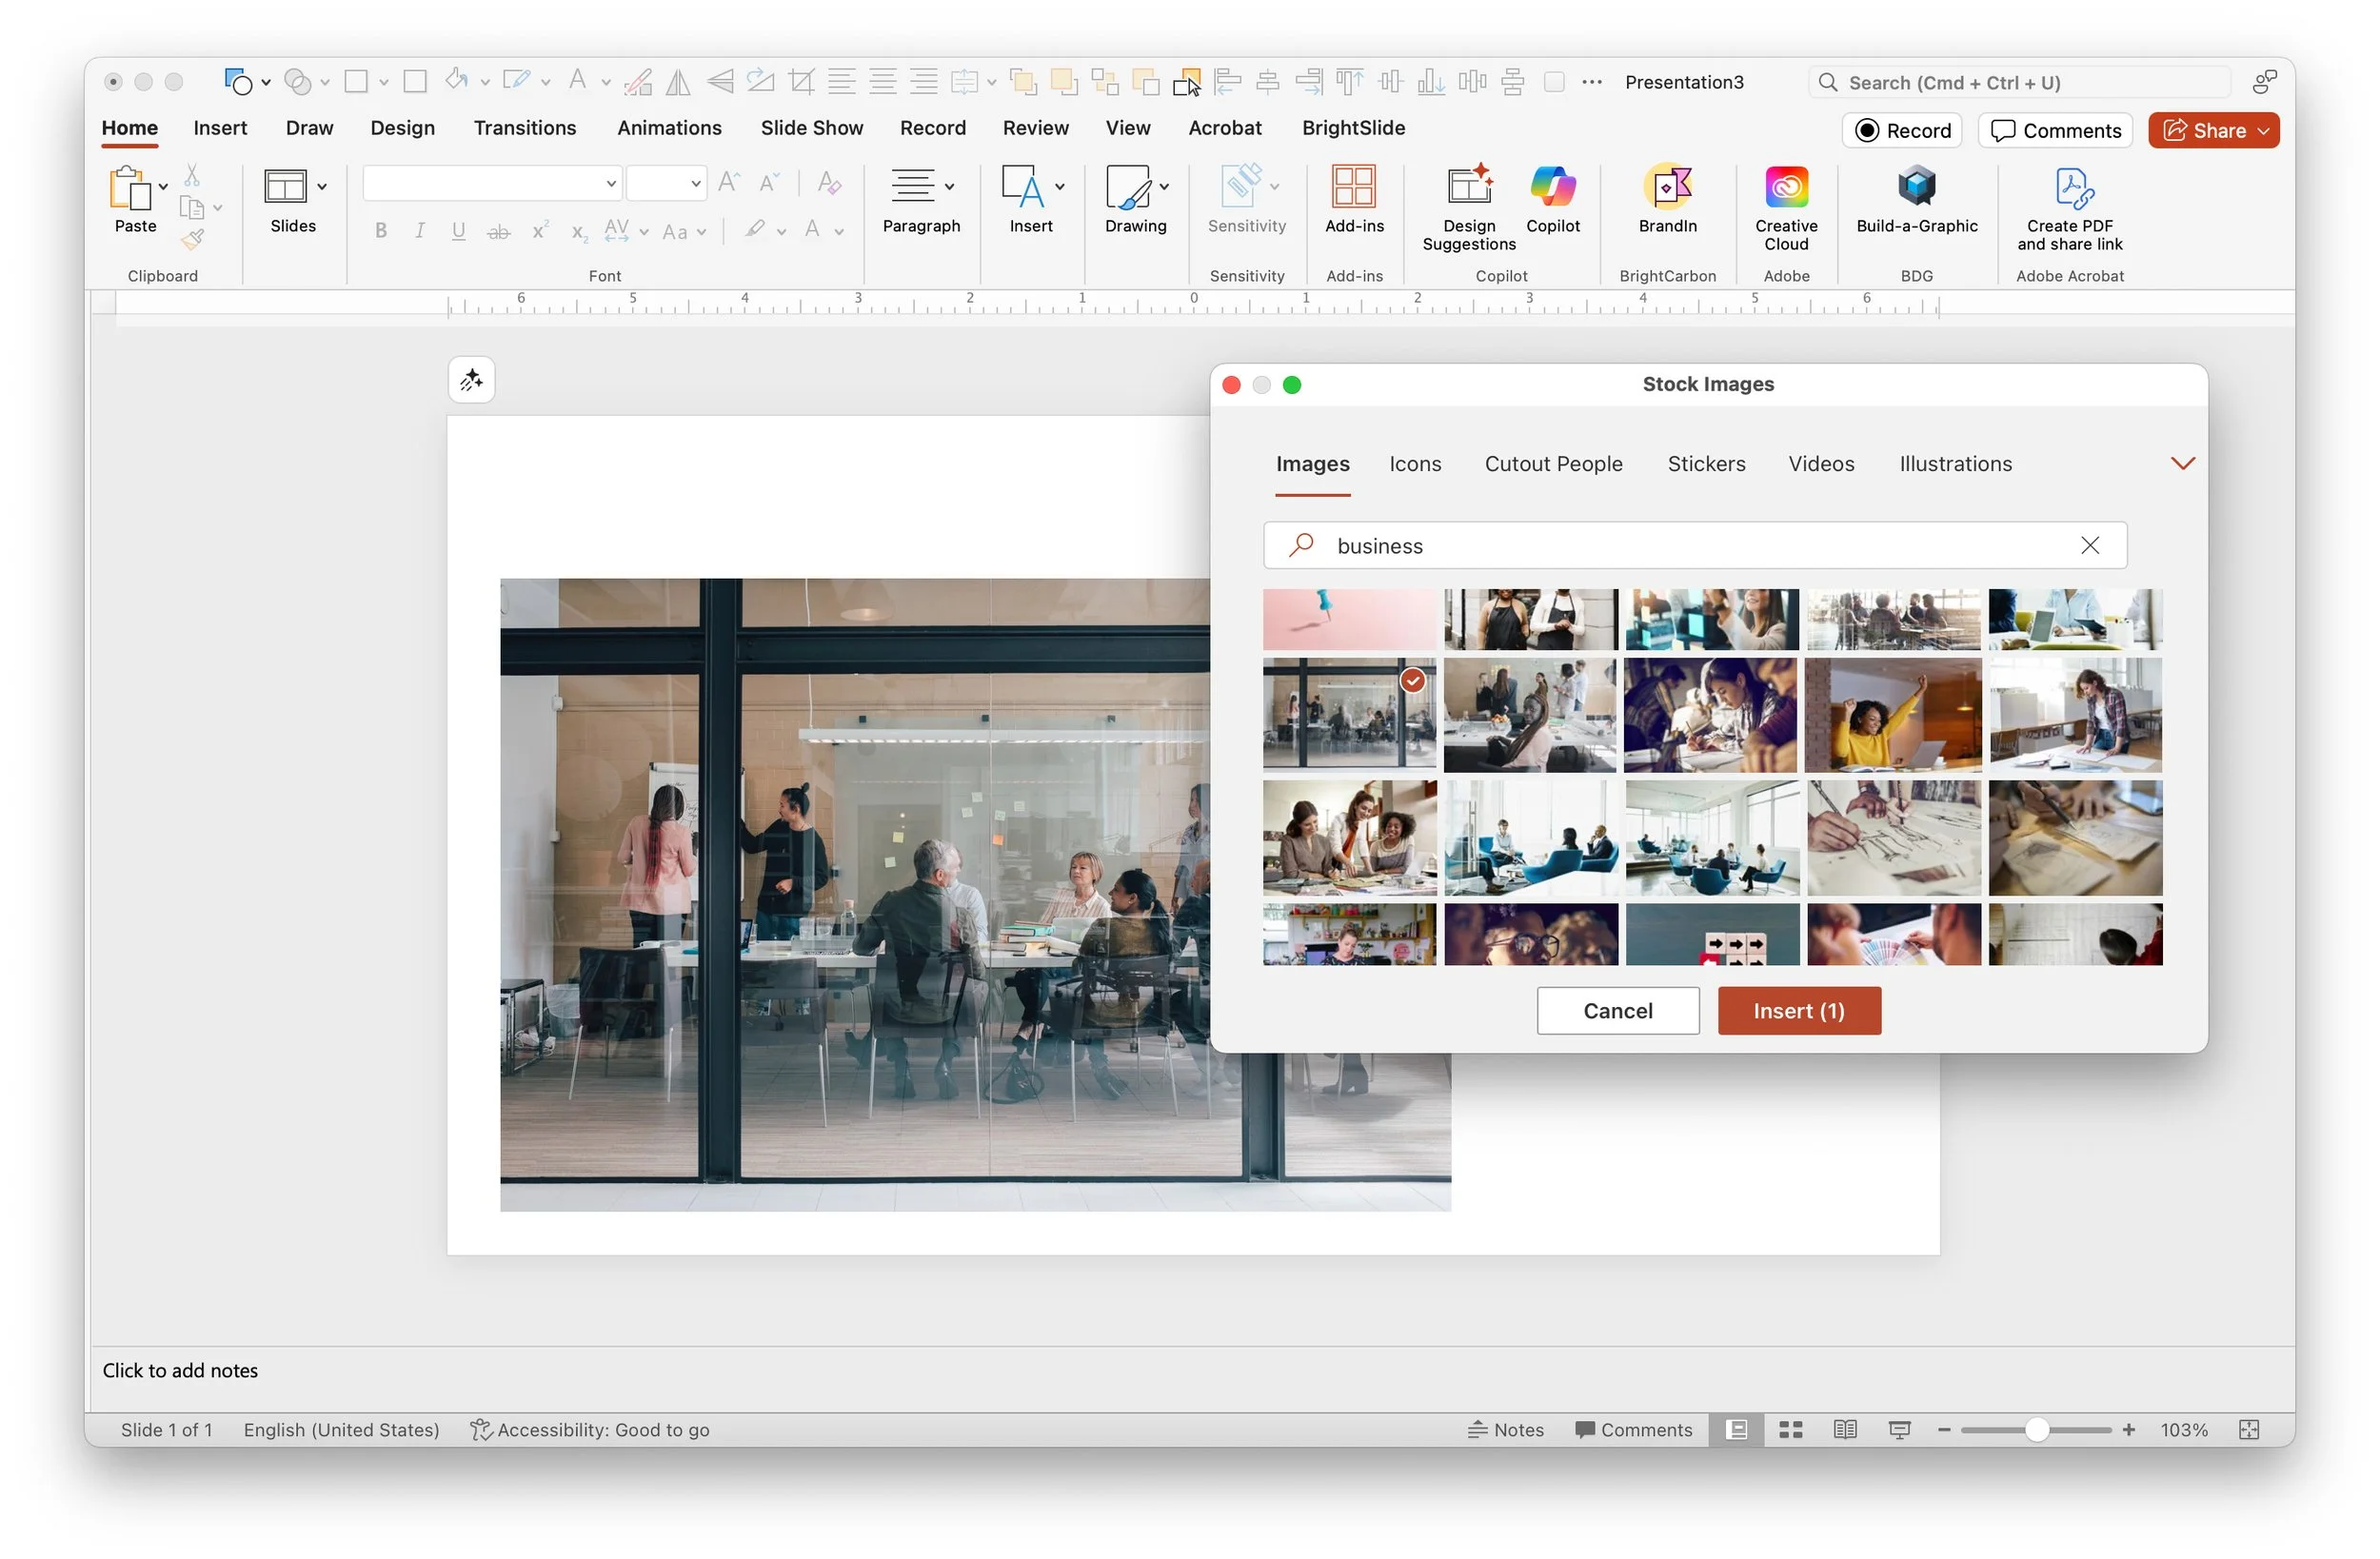This screenshot has height=1559, width=2380.
Task: Open the Copilot tool in the ribbon
Action: coord(1552,200)
